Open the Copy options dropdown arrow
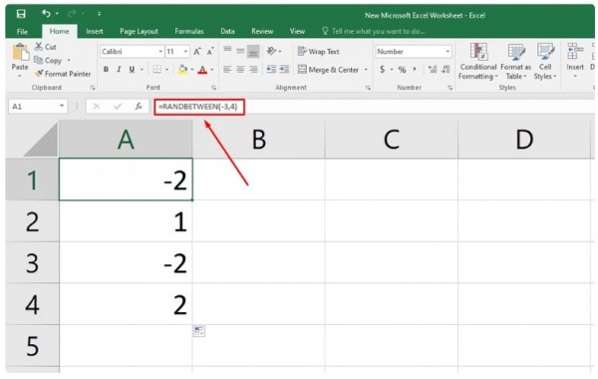 69,60
